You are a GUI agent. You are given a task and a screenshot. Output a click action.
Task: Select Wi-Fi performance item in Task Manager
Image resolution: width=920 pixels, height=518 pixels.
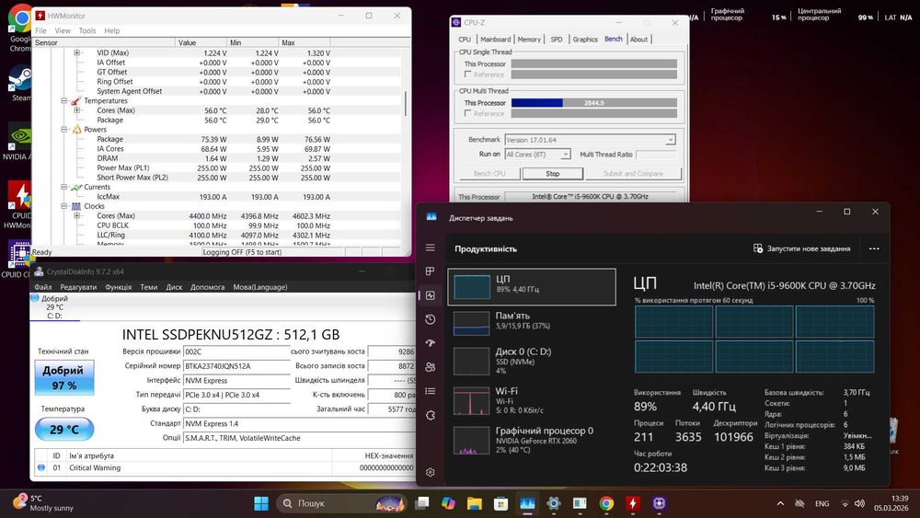pos(531,400)
